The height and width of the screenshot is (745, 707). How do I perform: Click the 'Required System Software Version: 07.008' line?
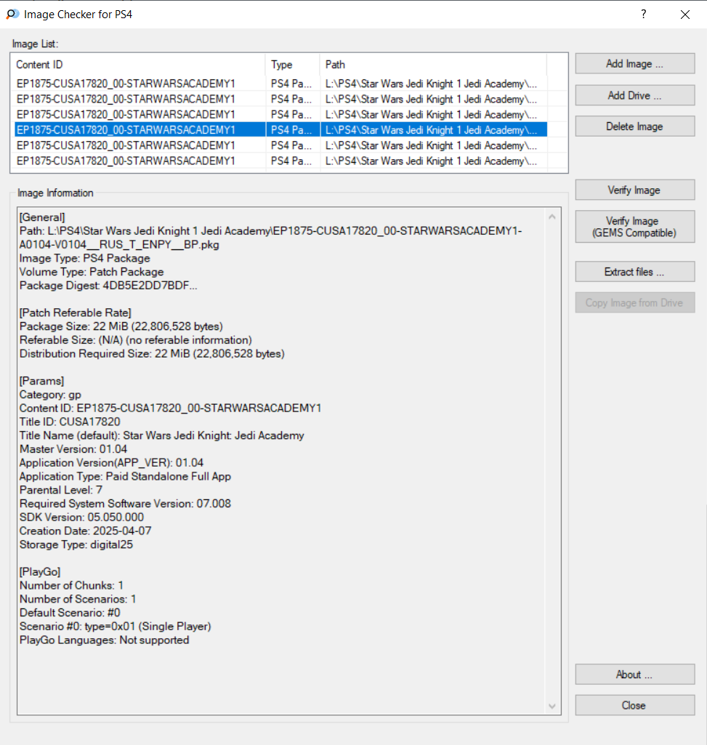[126, 504]
